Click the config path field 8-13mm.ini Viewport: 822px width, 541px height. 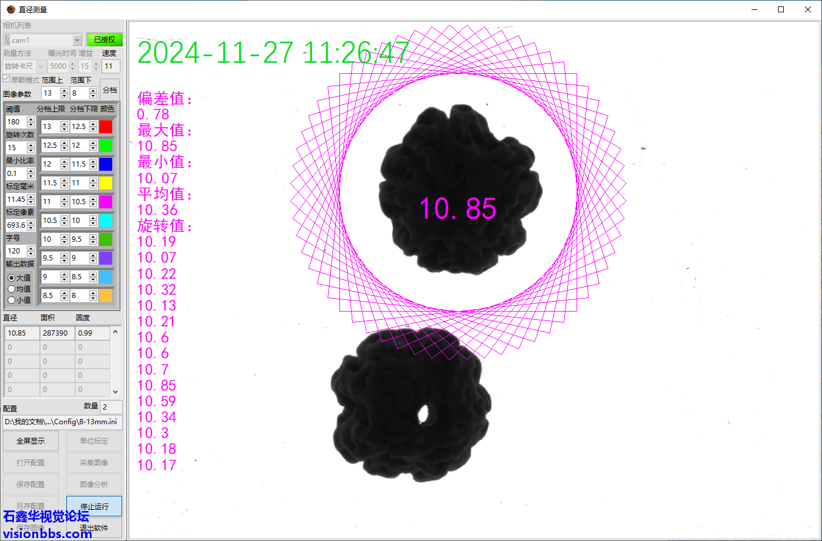click(62, 422)
